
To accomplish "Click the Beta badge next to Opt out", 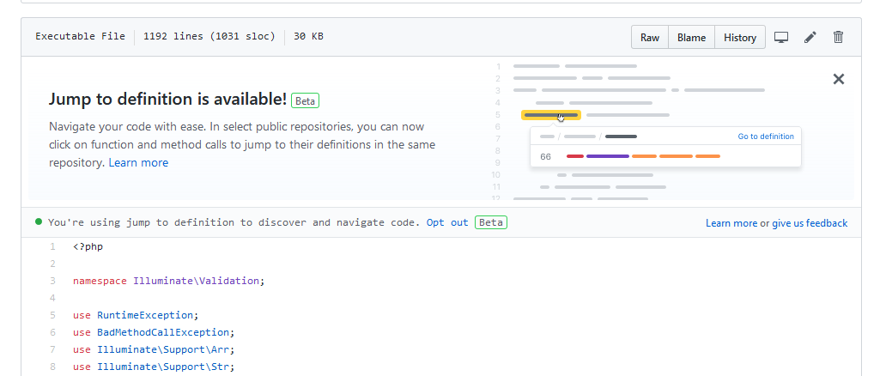I will [x=491, y=222].
